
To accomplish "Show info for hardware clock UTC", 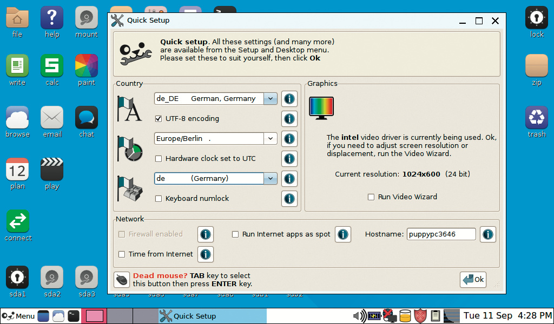I will click(289, 159).
